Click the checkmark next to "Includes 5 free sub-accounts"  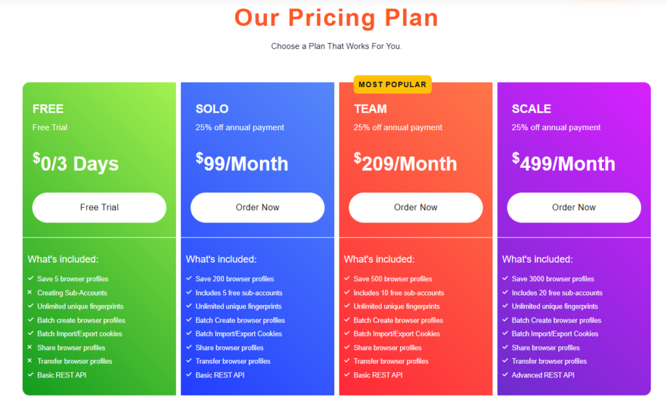click(188, 292)
